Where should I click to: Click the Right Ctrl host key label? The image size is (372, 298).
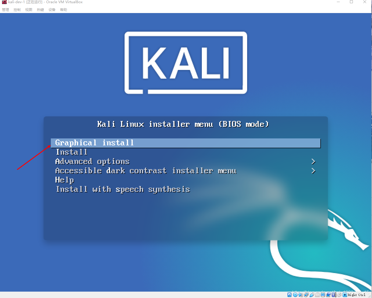[x=357, y=295]
